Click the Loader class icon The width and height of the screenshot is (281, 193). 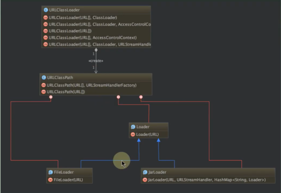133,127
